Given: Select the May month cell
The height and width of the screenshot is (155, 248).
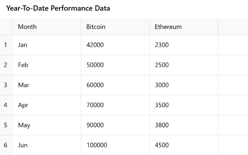Looking at the screenshot, I should (x=47, y=125).
